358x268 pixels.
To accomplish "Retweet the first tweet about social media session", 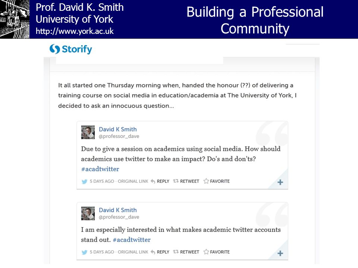I will [x=186, y=181].
